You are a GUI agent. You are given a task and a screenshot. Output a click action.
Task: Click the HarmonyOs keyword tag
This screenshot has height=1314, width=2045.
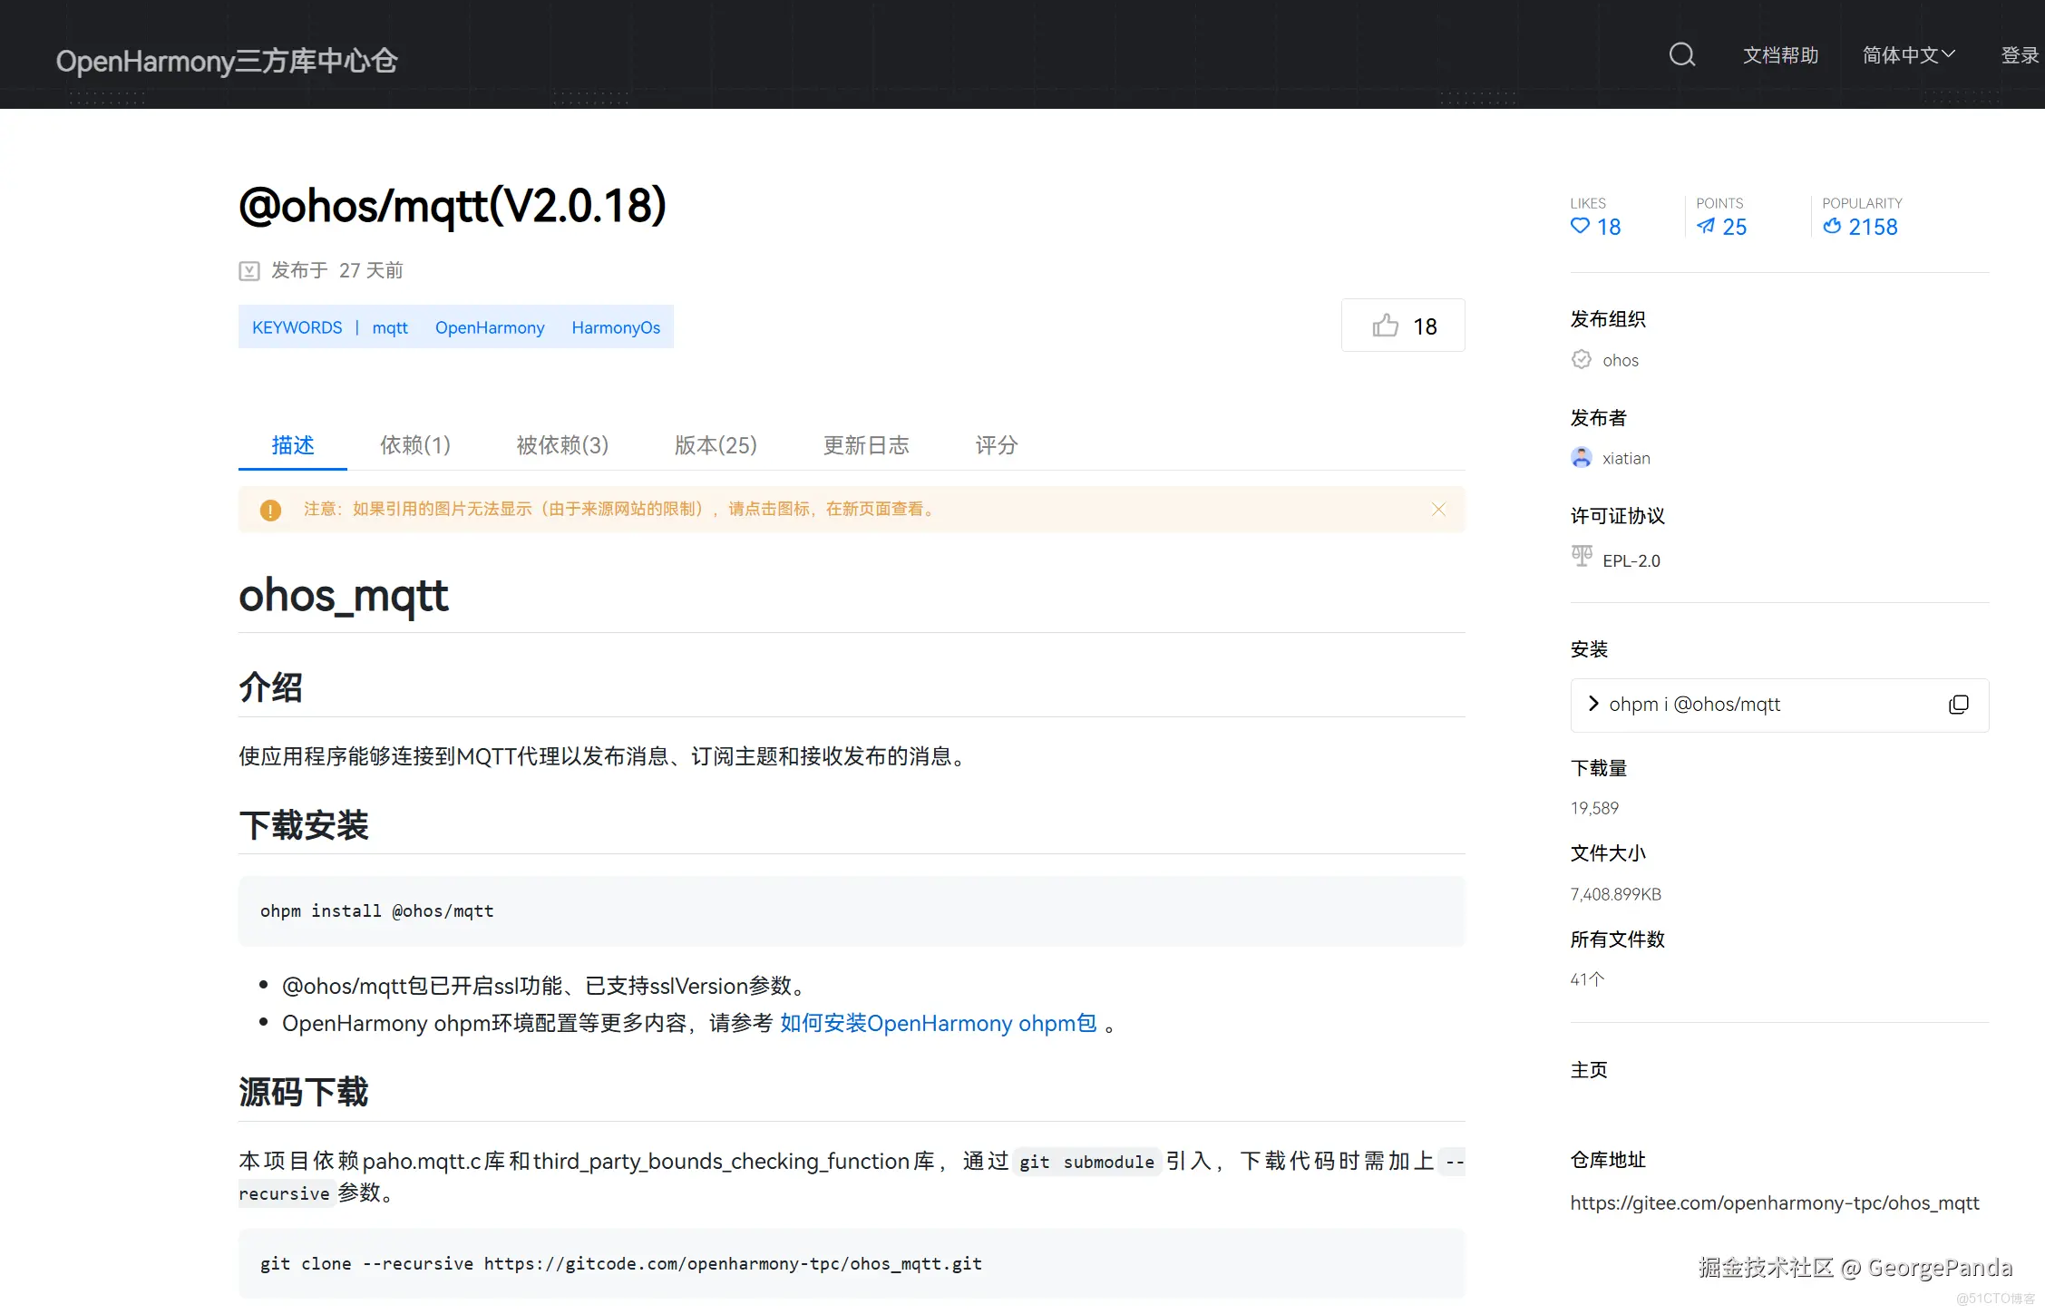[x=615, y=327]
